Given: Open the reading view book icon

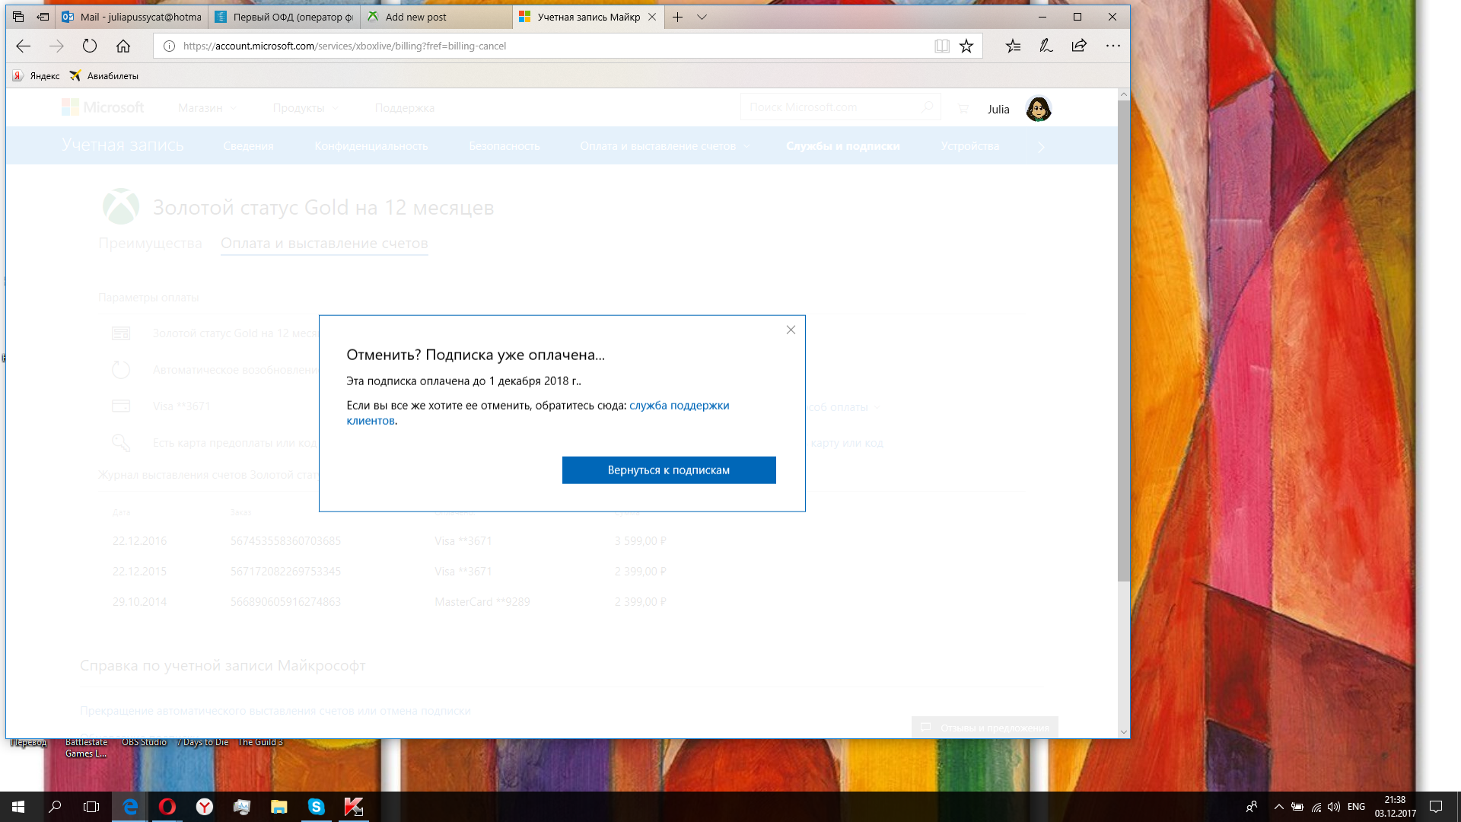Looking at the screenshot, I should click(x=942, y=46).
